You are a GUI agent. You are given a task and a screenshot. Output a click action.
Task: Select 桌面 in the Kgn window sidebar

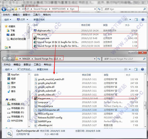coord(11,35)
